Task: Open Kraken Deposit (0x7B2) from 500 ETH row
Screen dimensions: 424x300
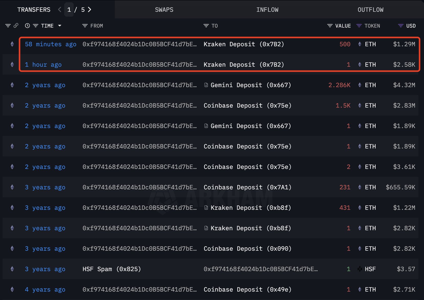Action: pyautogui.click(x=244, y=44)
